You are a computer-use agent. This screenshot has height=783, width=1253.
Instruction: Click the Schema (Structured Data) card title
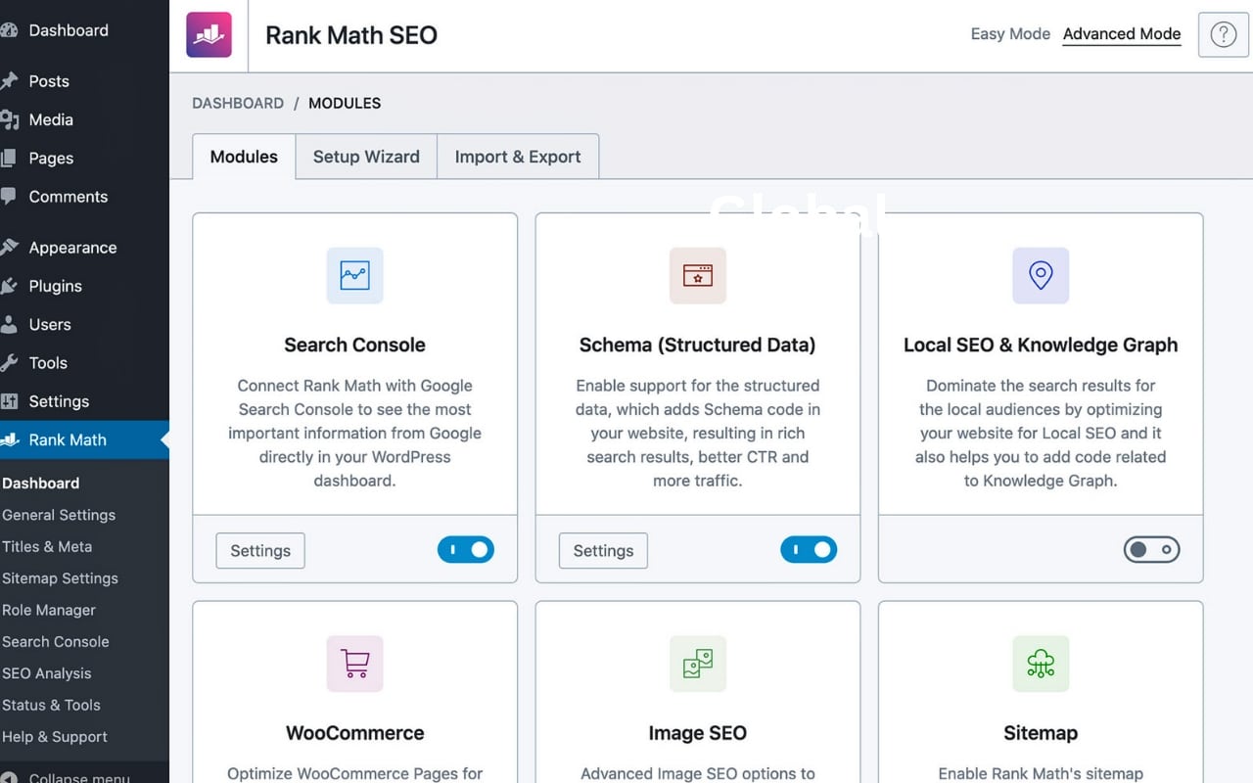coord(697,345)
